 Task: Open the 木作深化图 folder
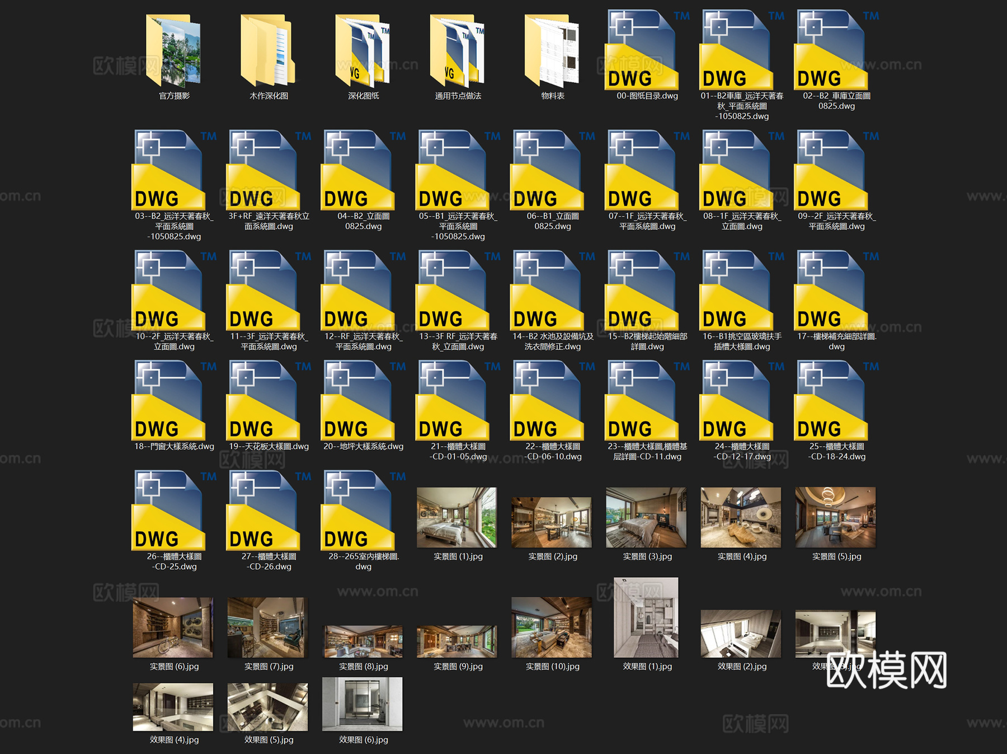coord(268,51)
